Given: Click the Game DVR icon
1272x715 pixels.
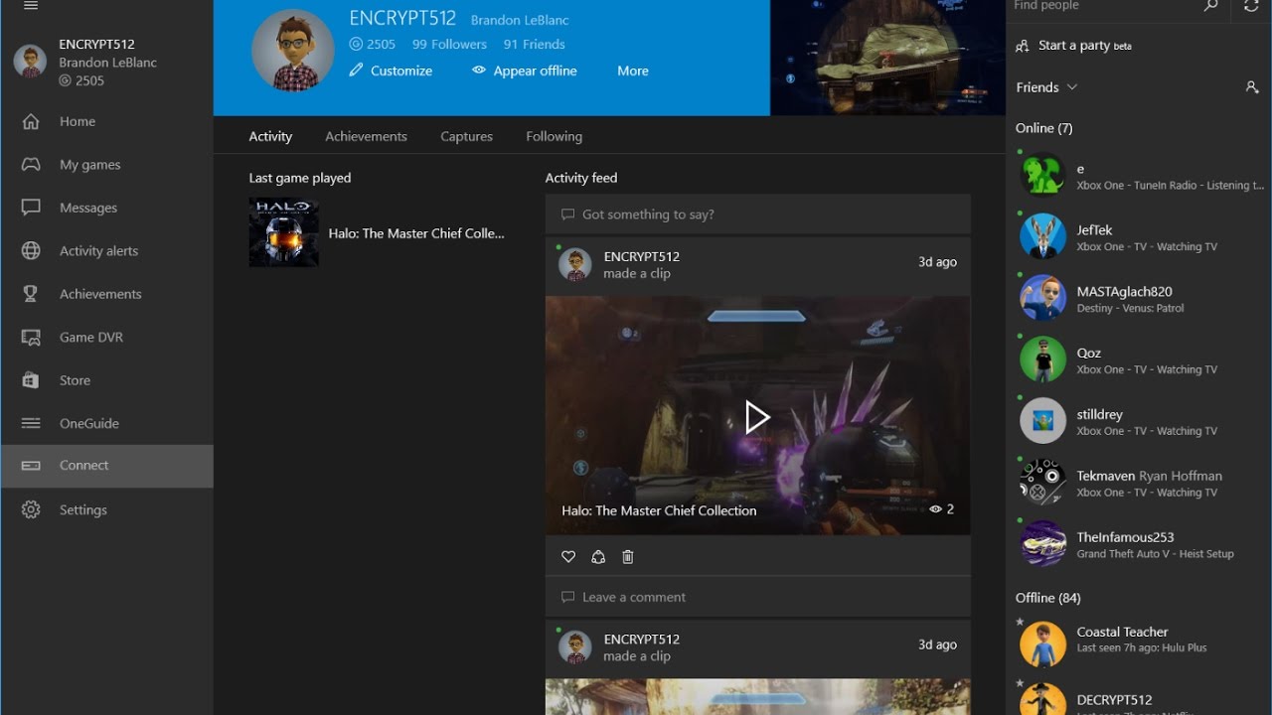Looking at the screenshot, I should tap(31, 338).
